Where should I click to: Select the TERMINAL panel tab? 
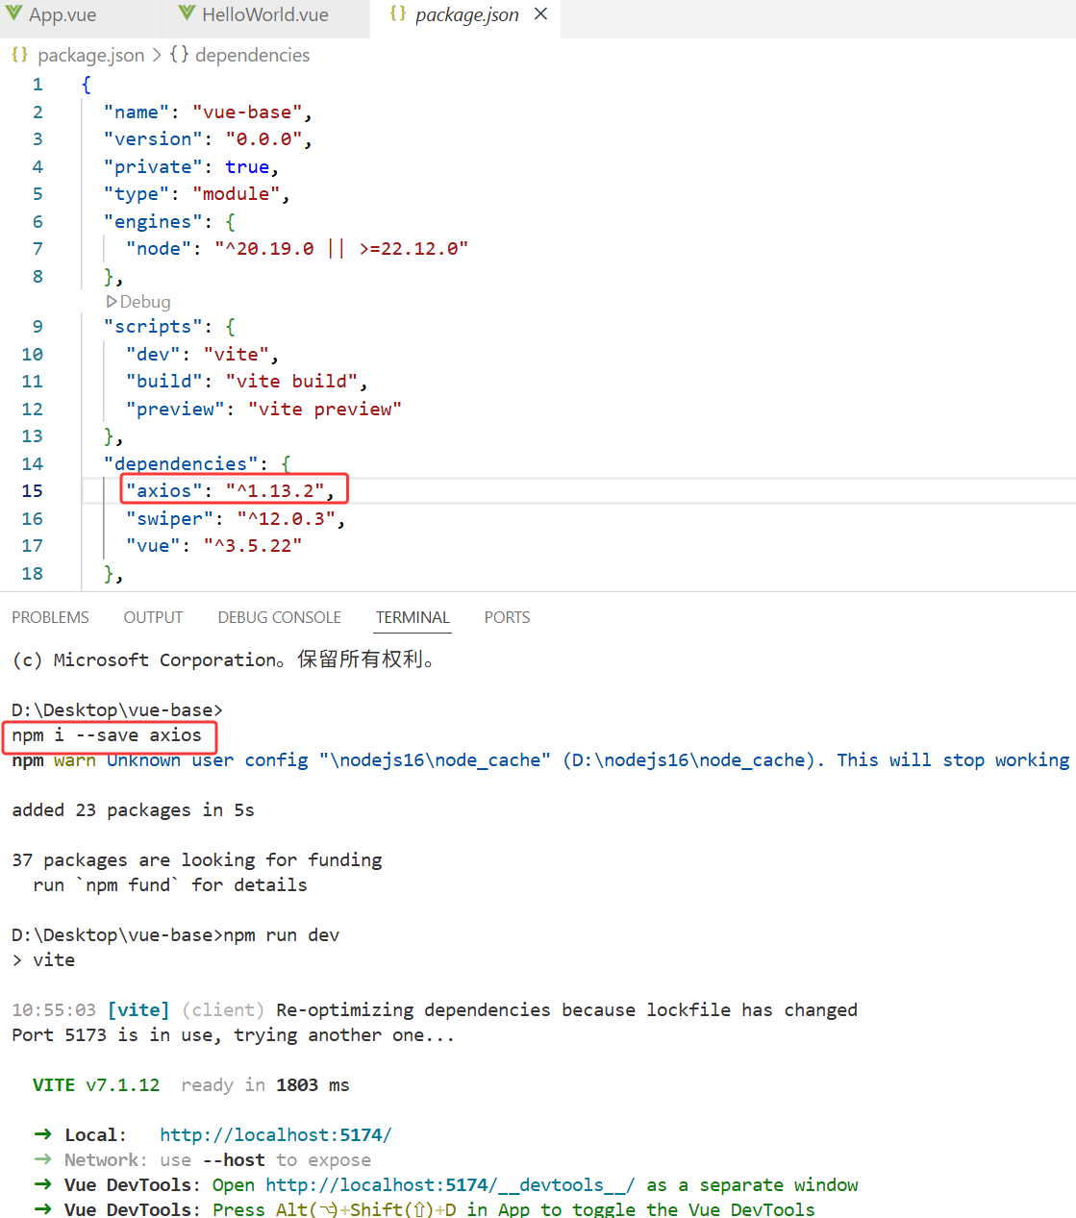(413, 617)
